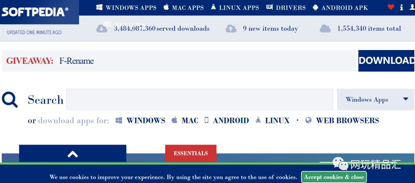Viewport: 415px width, 183px height.
Task: Click the Android robot icon in top navigation
Action: pyautogui.click(x=315, y=7)
